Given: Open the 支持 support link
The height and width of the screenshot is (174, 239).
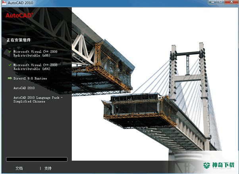Looking at the screenshot, I should point(48,168).
